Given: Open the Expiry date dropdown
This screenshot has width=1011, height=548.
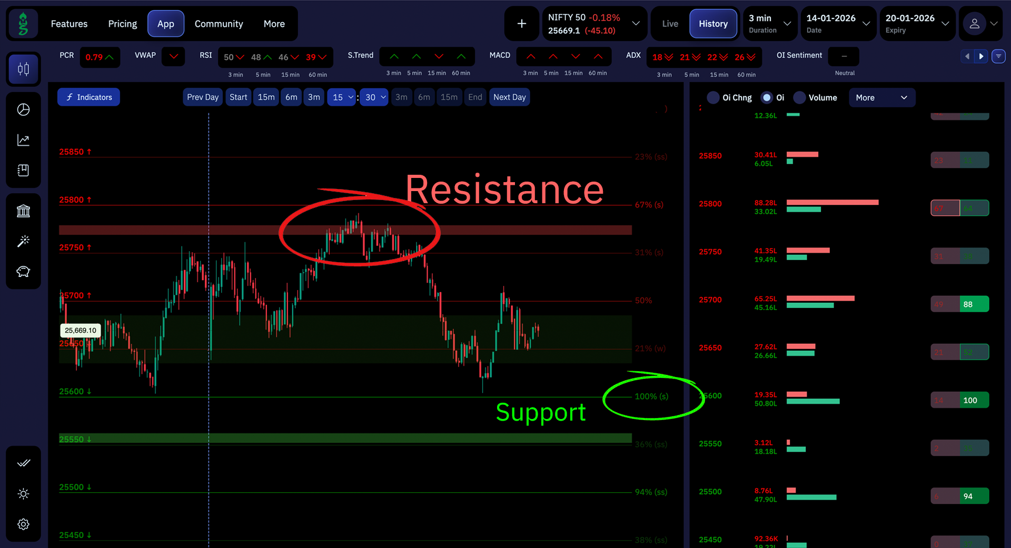Looking at the screenshot, I should click(x=917, y=24).
